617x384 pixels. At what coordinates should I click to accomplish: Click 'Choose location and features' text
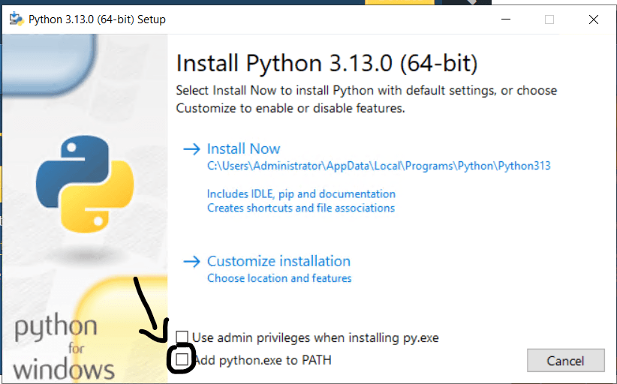279,278
